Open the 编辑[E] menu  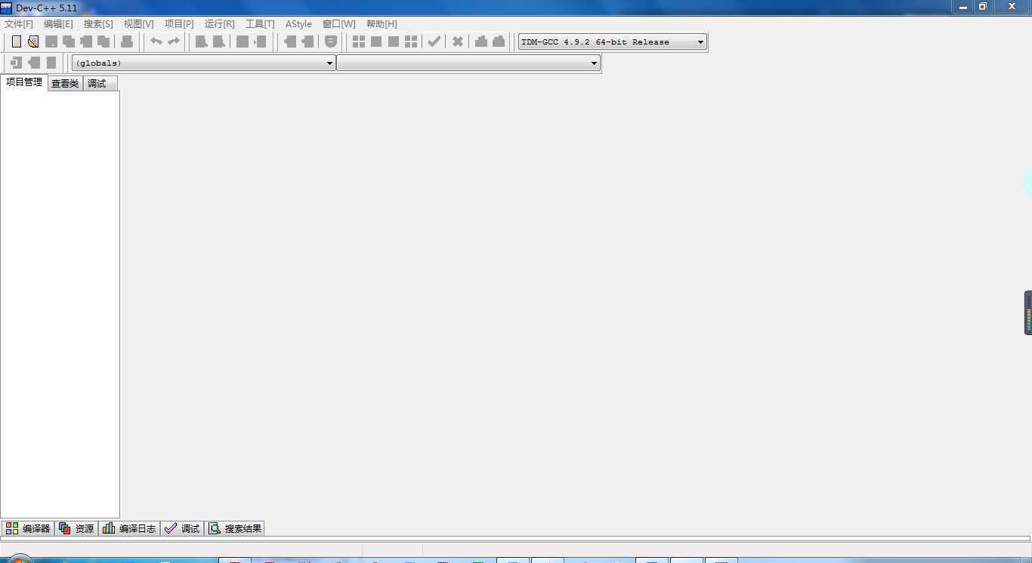58,24
